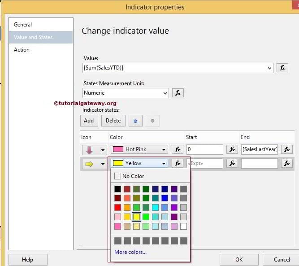299x266 pixels.
Task: Open fx expression for Hot Pink color
Action: (x=178, y=149)
